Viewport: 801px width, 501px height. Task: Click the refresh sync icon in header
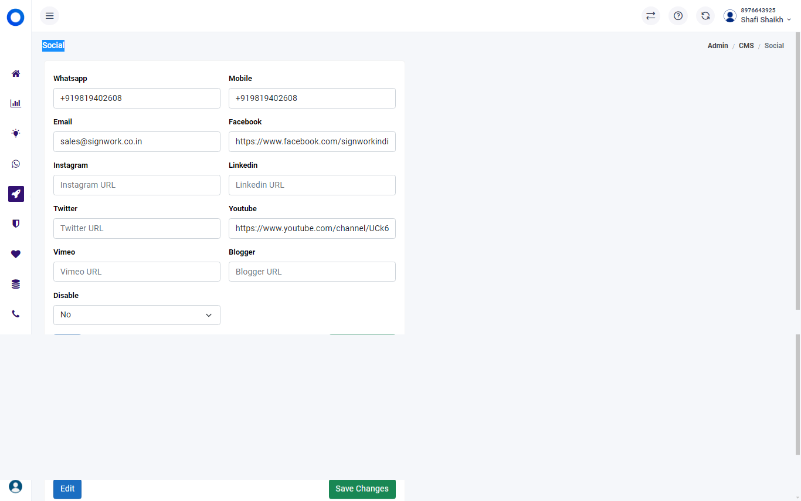pos(705,16)
